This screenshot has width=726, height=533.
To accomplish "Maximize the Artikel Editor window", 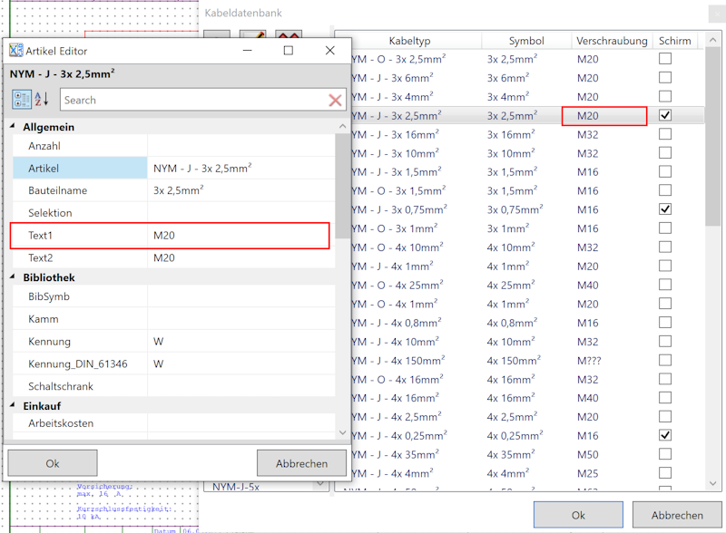I will point(289,51).
